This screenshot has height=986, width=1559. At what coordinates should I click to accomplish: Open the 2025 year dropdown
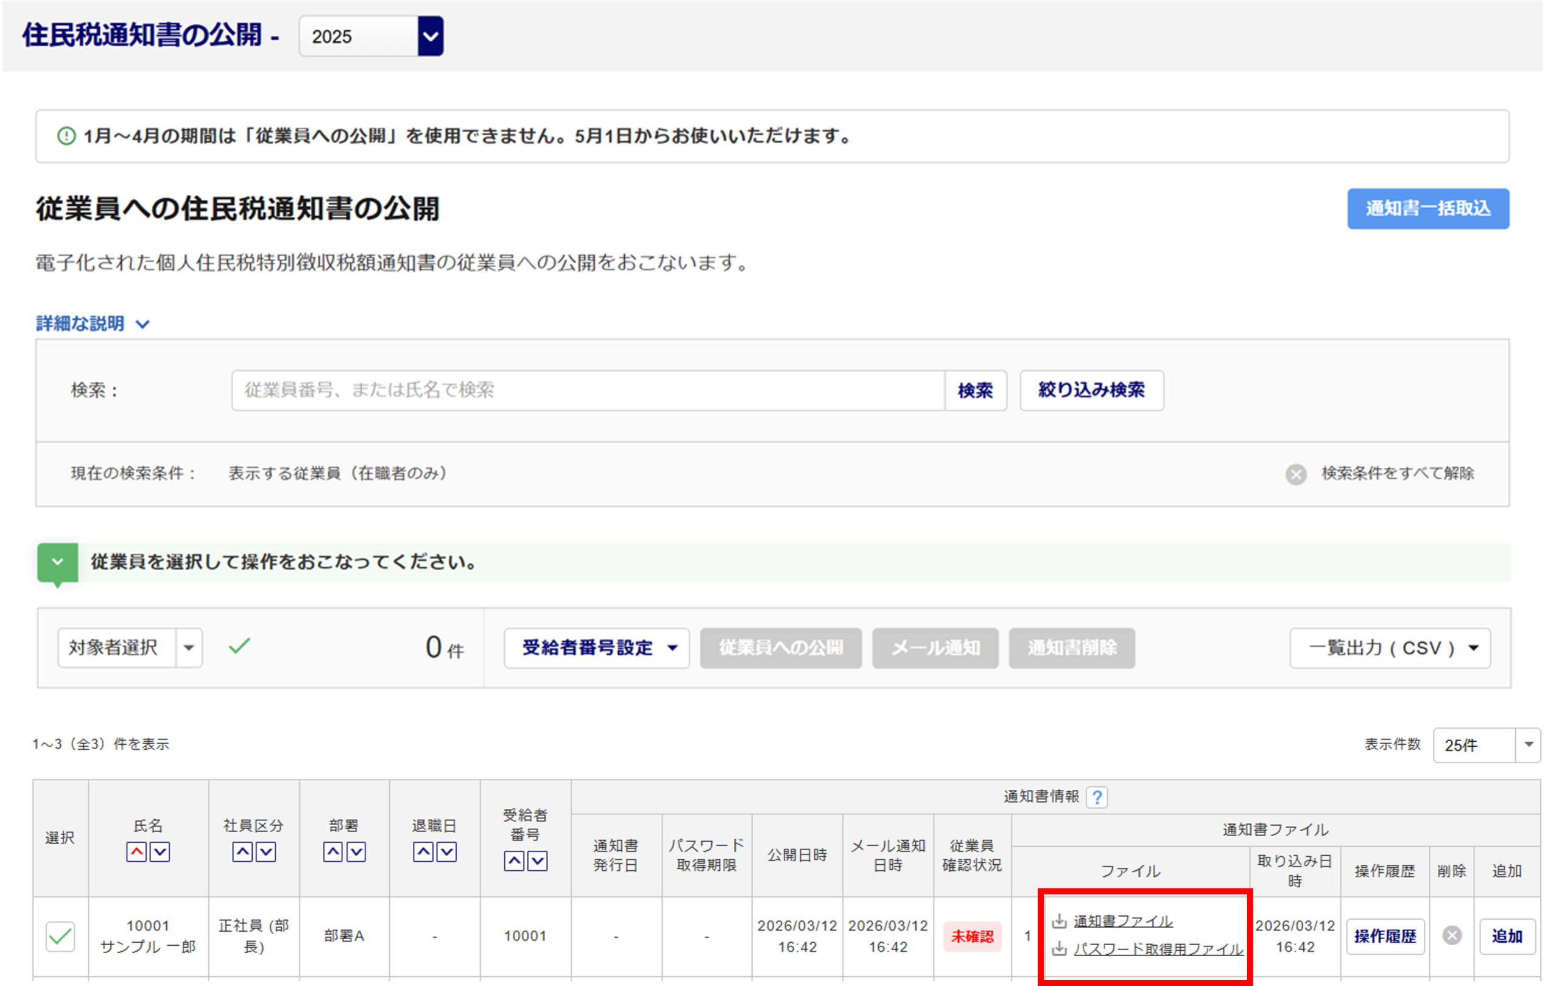431,37
